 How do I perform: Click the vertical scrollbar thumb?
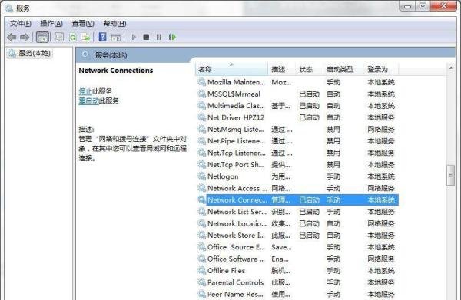point(450,175)
